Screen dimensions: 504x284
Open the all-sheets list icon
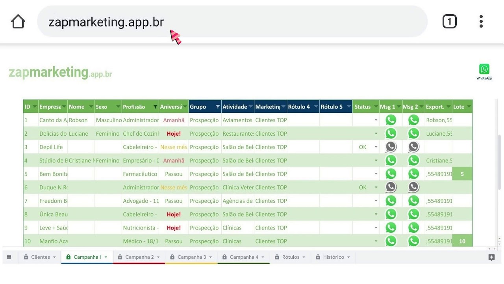pos(9,257)
